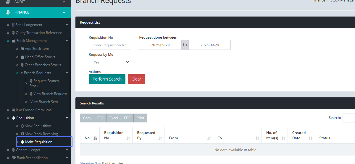Open View Branch Sent menu item
Viewport: 355px width, 164px height.
click(x=44, y=102)
